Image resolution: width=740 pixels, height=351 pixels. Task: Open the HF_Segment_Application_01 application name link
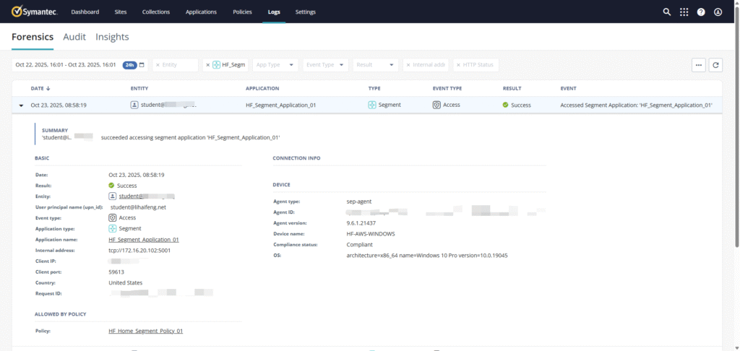pyautogui.click(x=143, y=239)
